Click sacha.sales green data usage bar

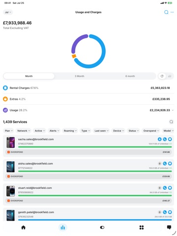tap(95, 147)
